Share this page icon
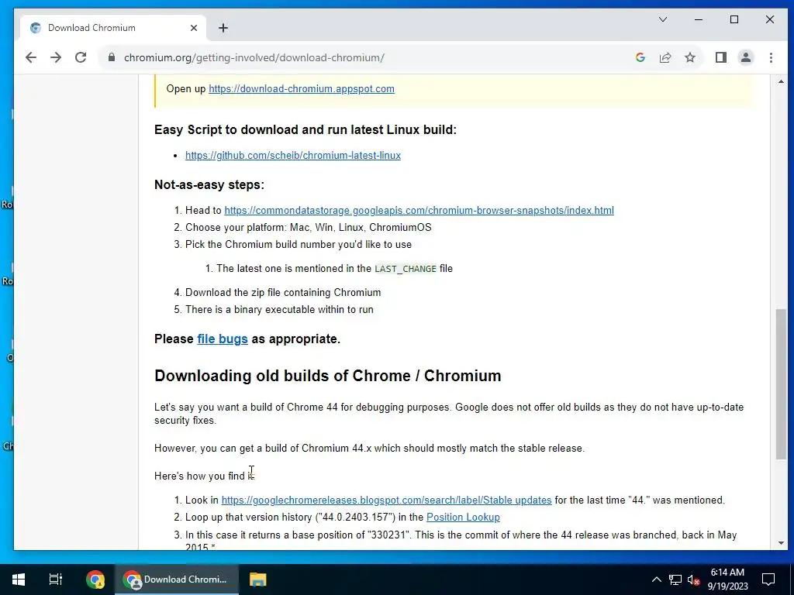The image size is (794, 595). point(665,57)
